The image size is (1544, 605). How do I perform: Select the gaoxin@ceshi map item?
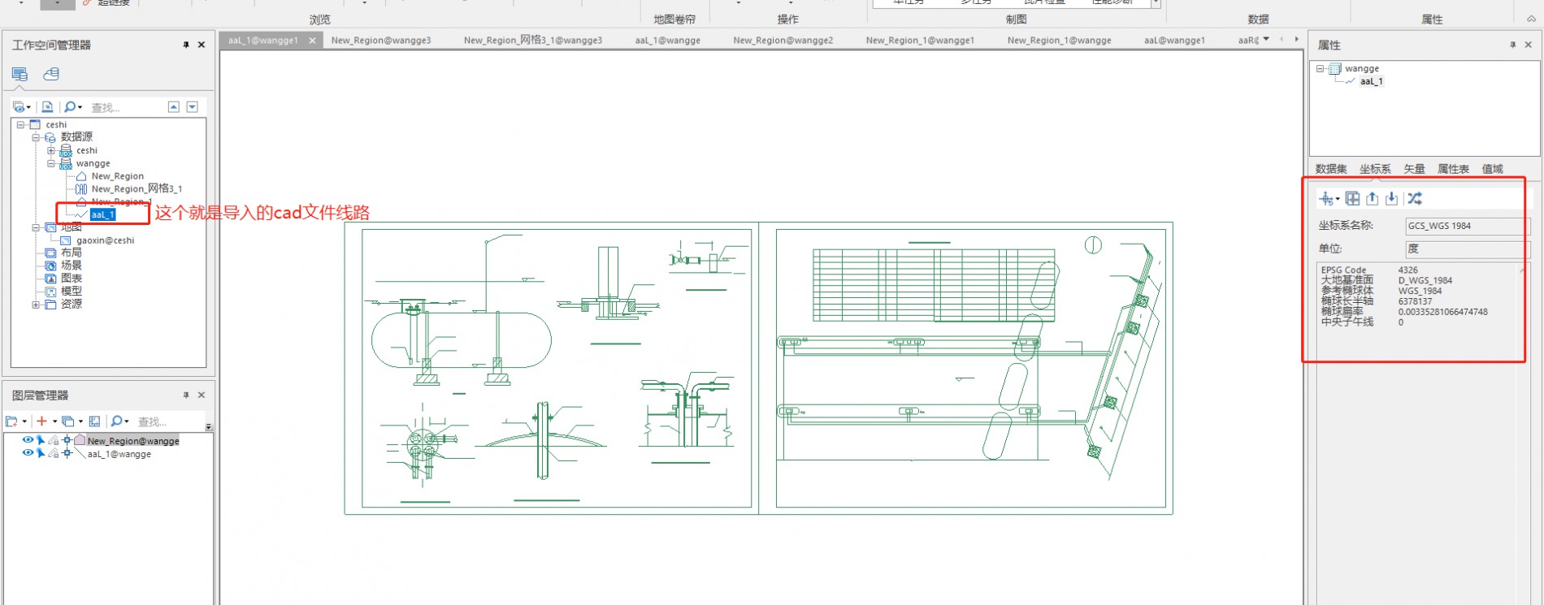[x=105, y=240]
